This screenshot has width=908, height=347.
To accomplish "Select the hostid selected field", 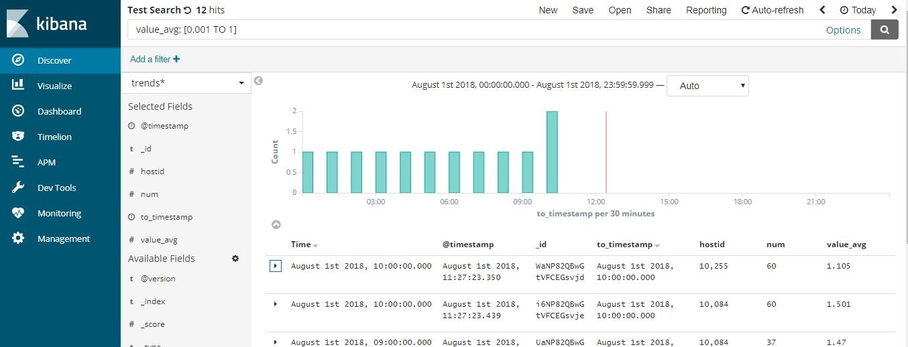I will (152, 171).
